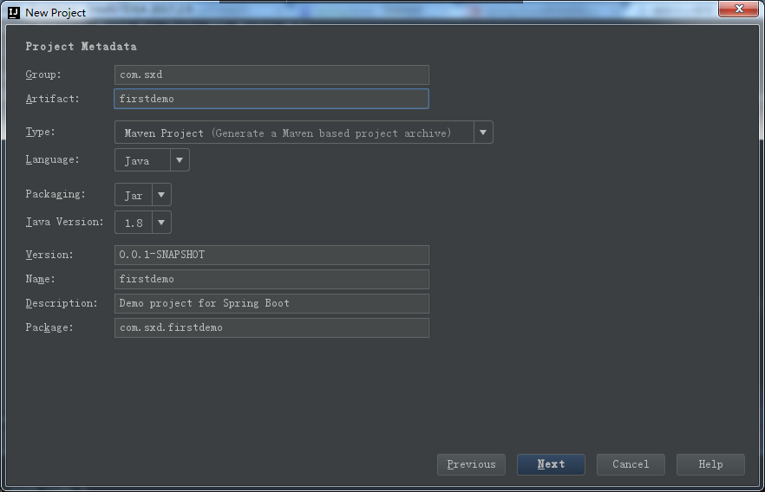This screenshot has width=765, height=492.
Task: Go back with the Previous button
Action: click(471, 464)
